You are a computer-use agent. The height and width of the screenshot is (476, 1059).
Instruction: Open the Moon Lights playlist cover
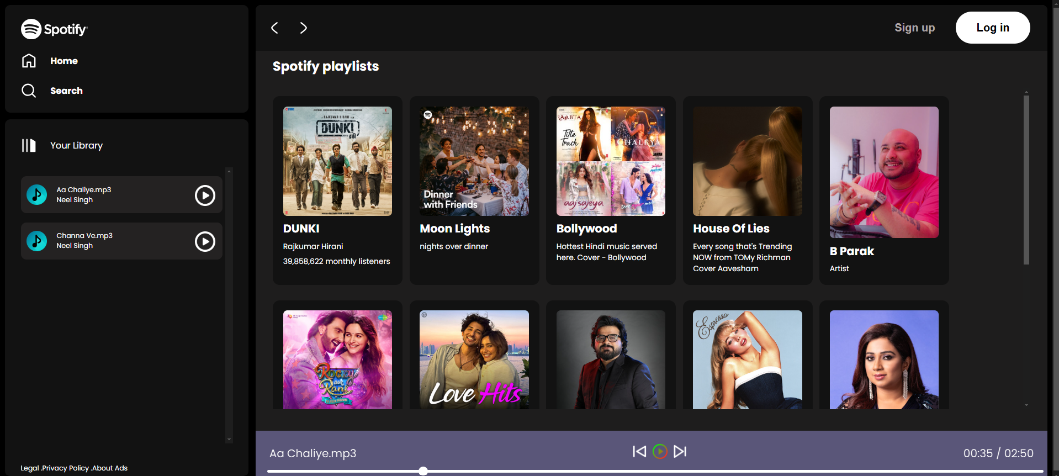pyautogui.click(x=474, y=161)
